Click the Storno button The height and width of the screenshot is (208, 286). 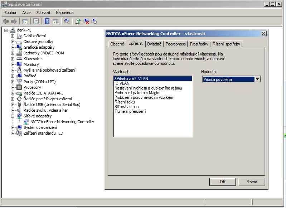252,182
